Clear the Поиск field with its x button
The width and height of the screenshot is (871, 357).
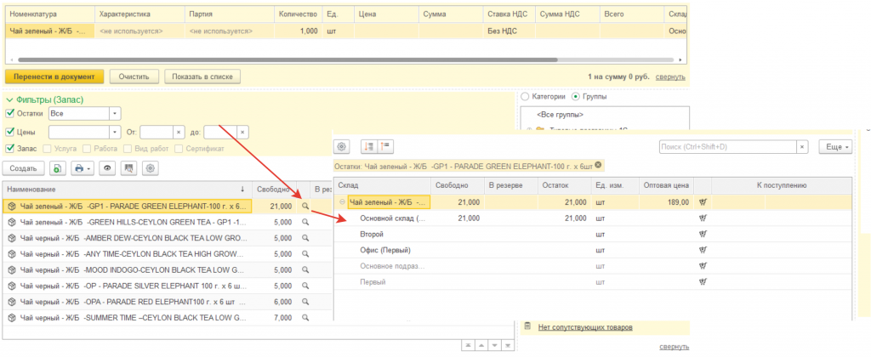(x=802, y=146)
